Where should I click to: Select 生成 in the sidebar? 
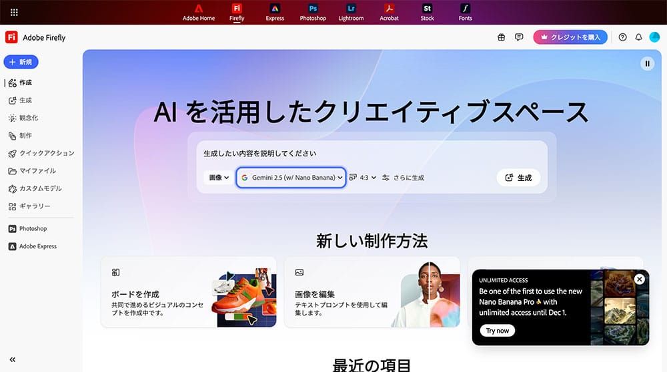21,100
